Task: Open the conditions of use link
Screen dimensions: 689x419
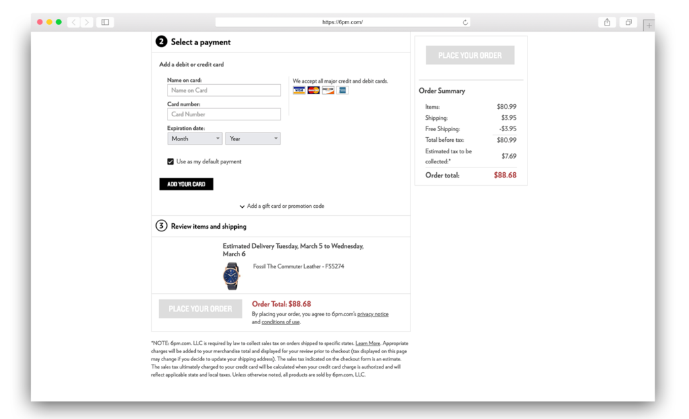Action: point(281,322)
